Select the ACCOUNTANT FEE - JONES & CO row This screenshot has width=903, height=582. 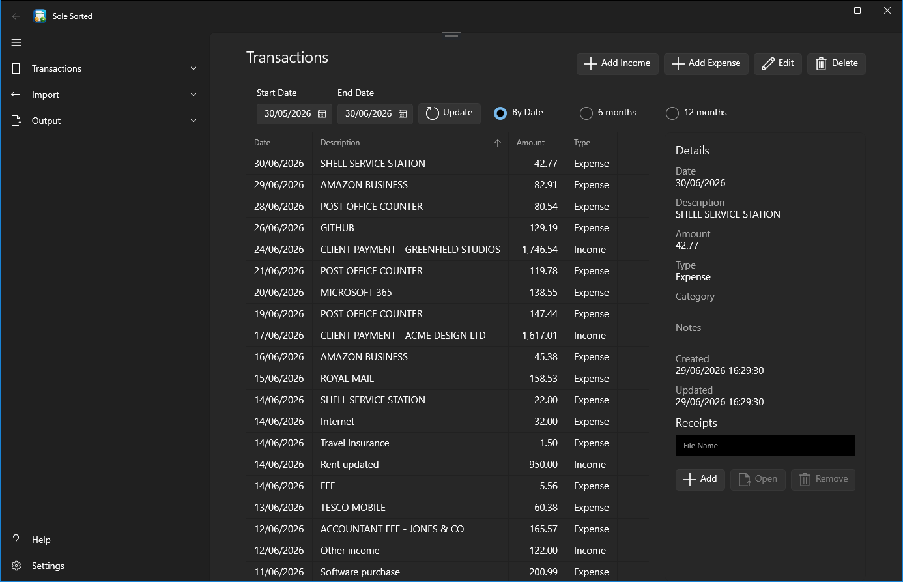click(x=446, y=529)
